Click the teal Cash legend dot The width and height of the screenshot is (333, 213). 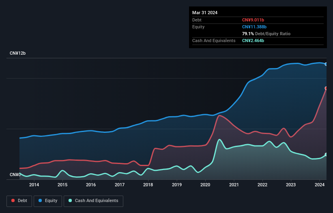pyautogui.click(x=70, y=200)
